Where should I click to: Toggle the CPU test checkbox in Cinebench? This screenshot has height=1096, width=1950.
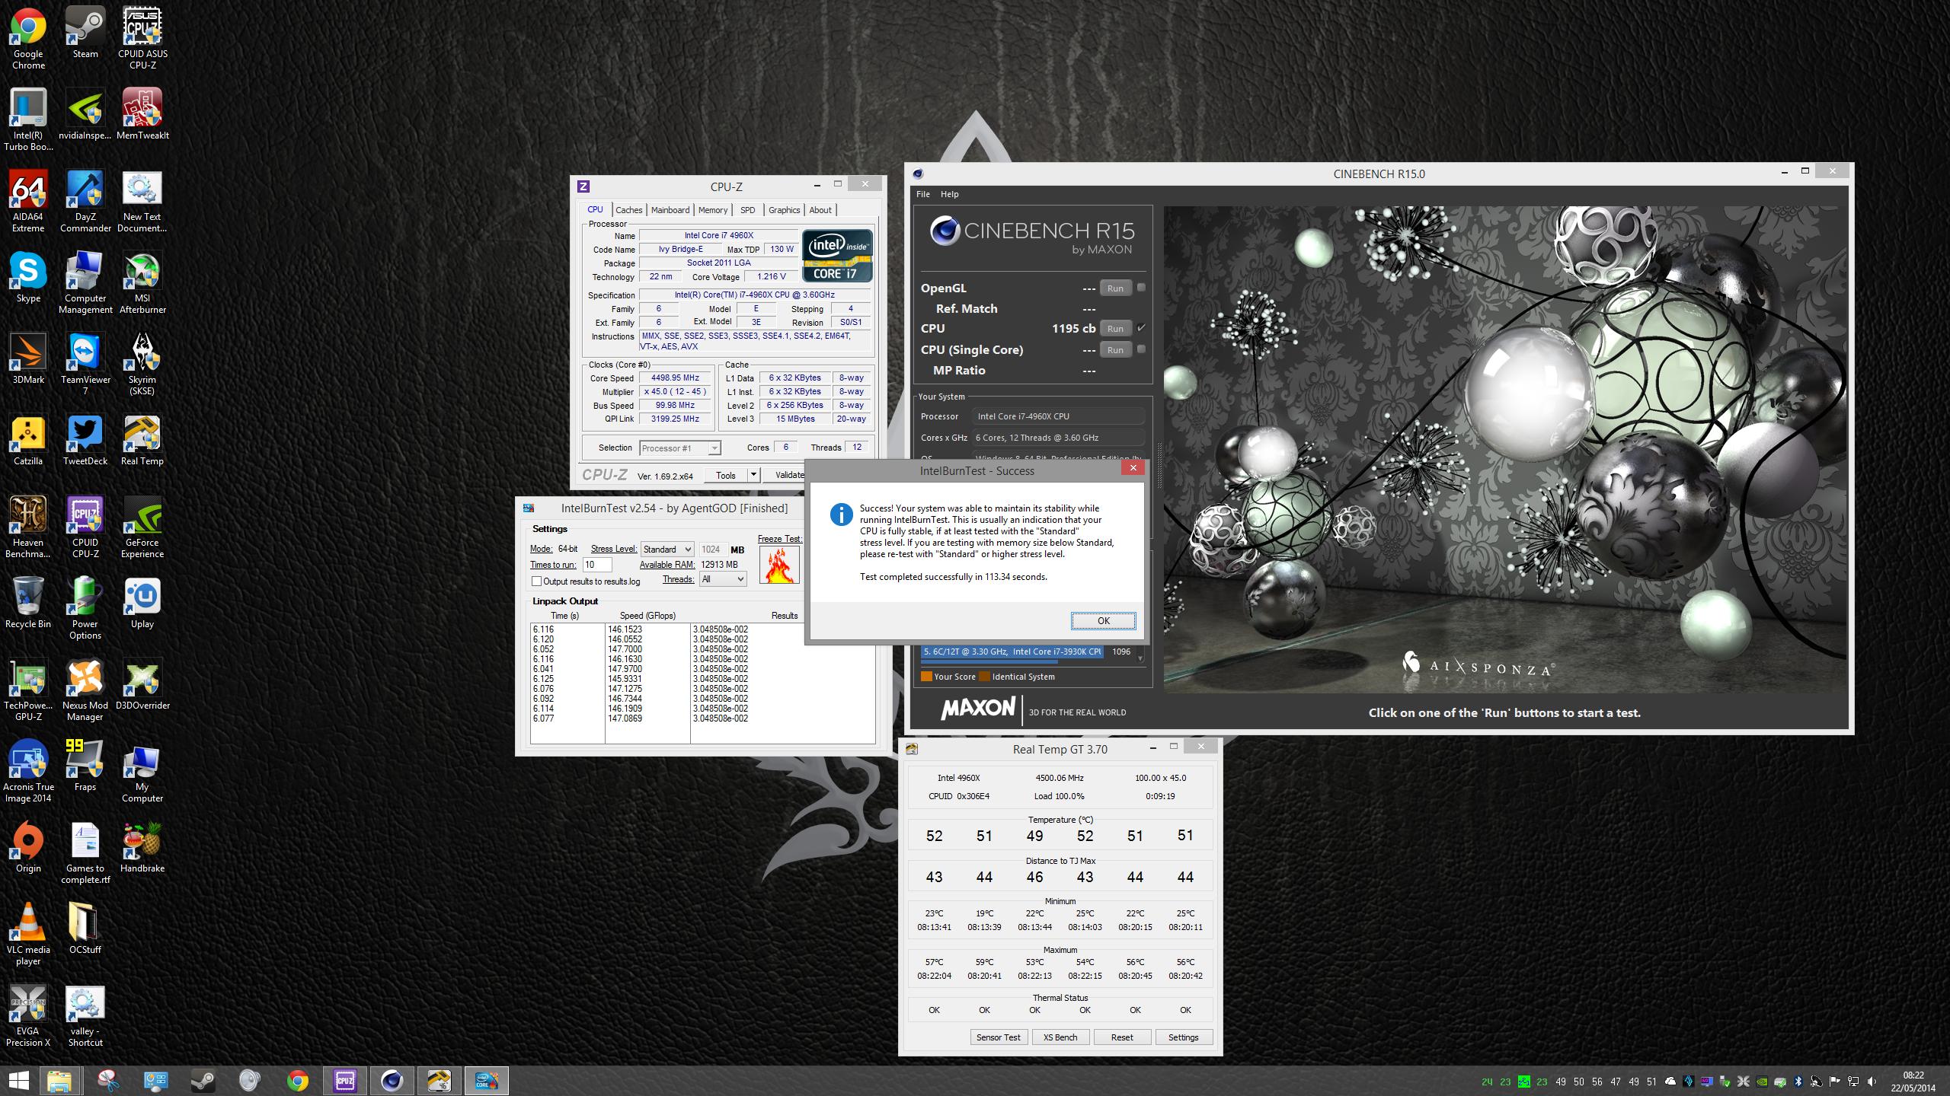point(1141,328)
